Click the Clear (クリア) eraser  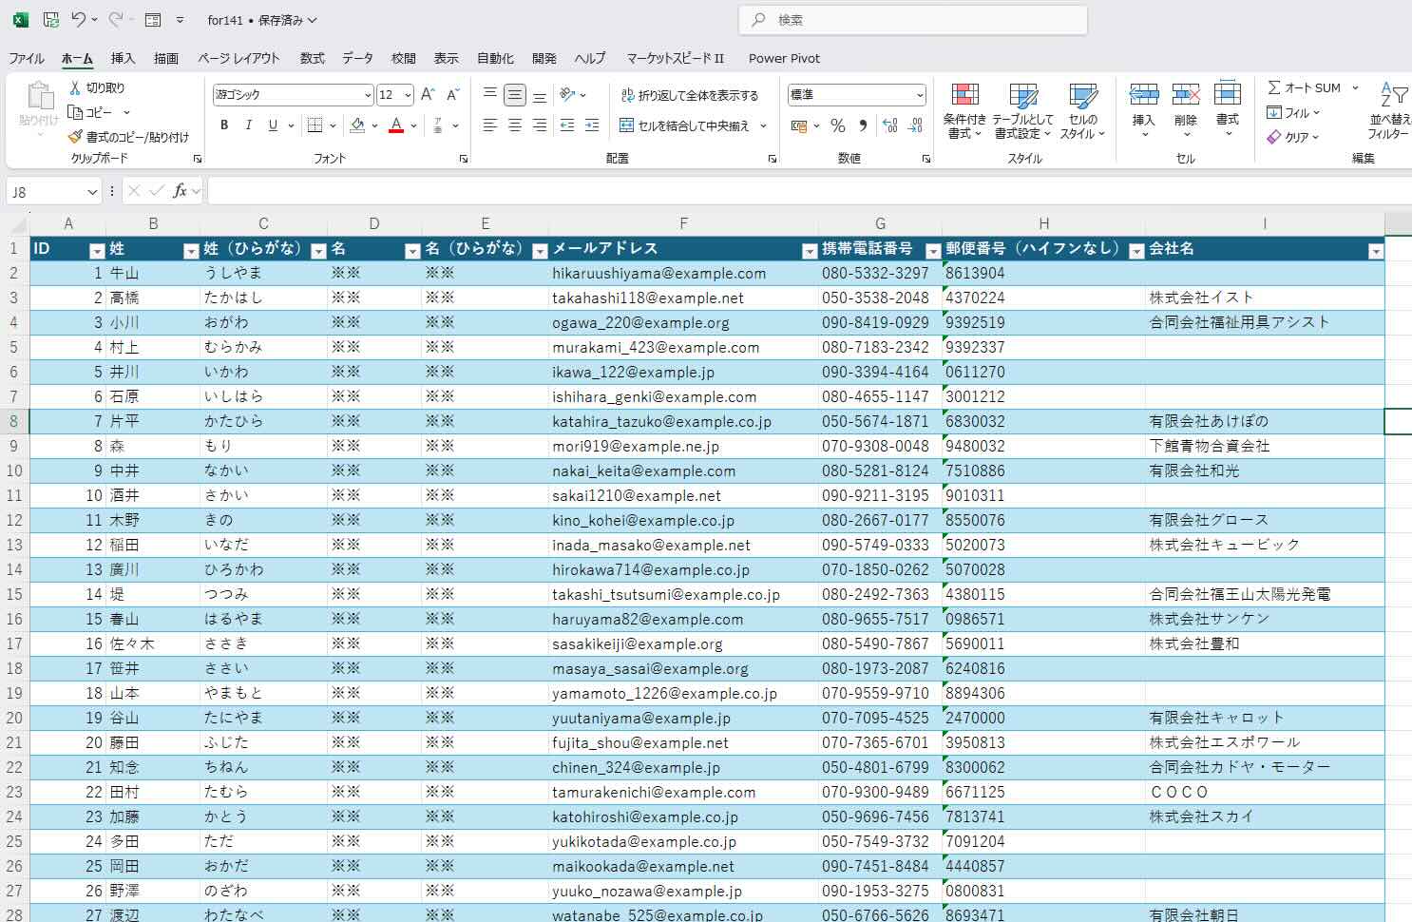coord(1274,137)
